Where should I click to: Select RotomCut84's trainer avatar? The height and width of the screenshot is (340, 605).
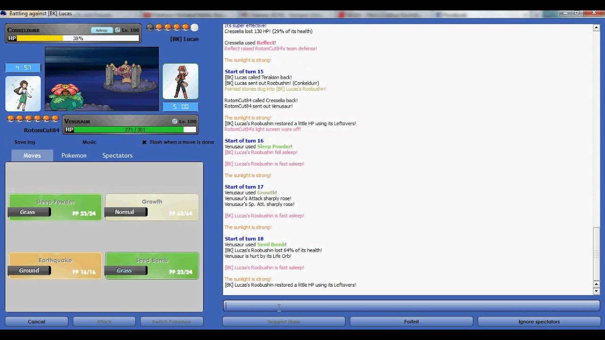click(23, 93)
